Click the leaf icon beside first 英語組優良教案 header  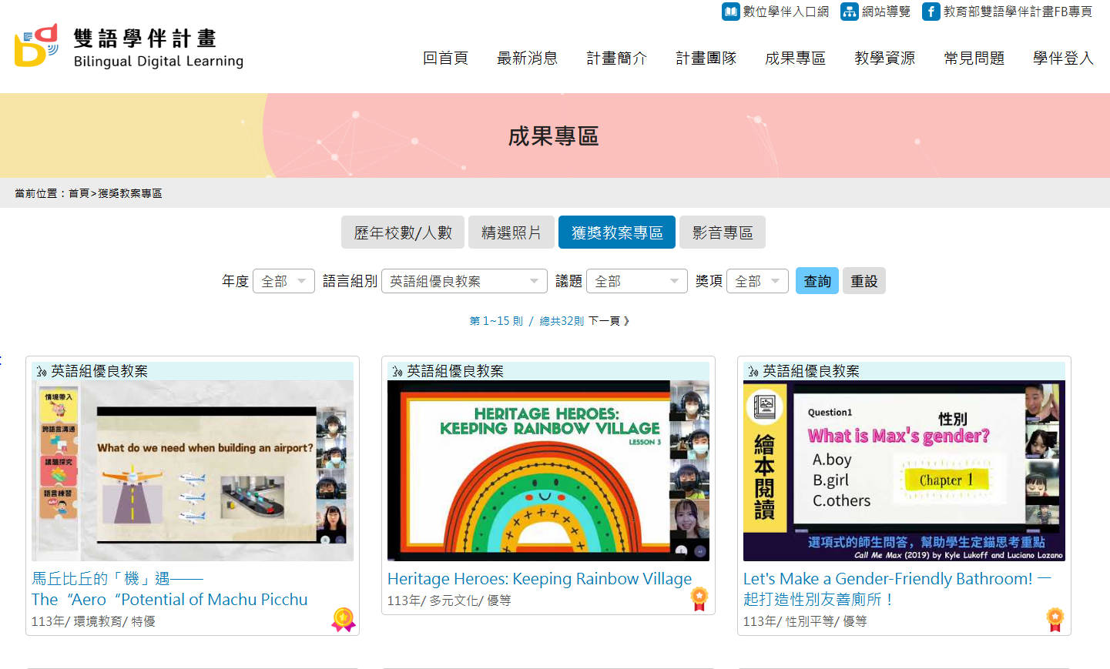click(x=42, y=371)
